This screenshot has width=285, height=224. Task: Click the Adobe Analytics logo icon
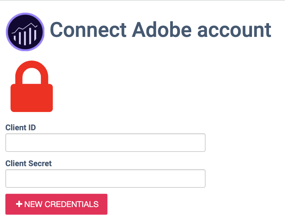pyautogui.click(x=25, y=32)
